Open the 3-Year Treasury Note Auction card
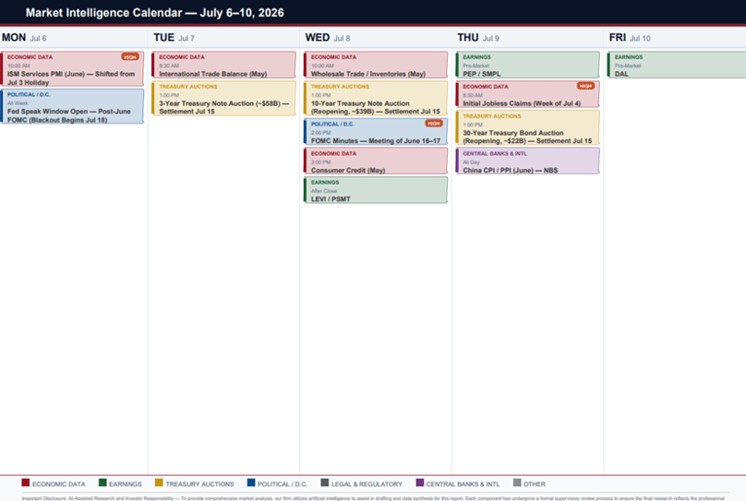Image resolution: width=746 pixels, height=501 pixels. [223, 98]
